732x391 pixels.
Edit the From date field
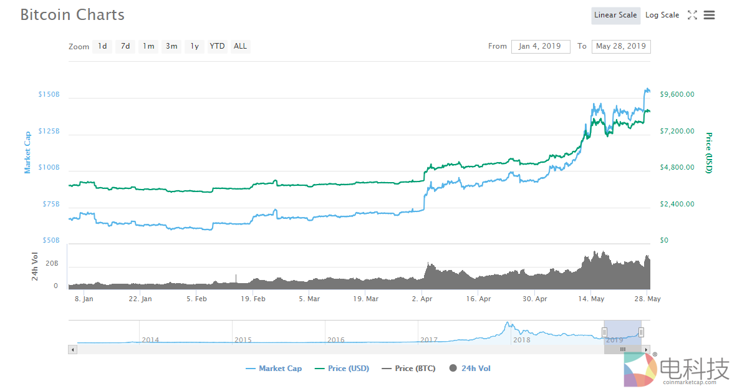(540, 46)
